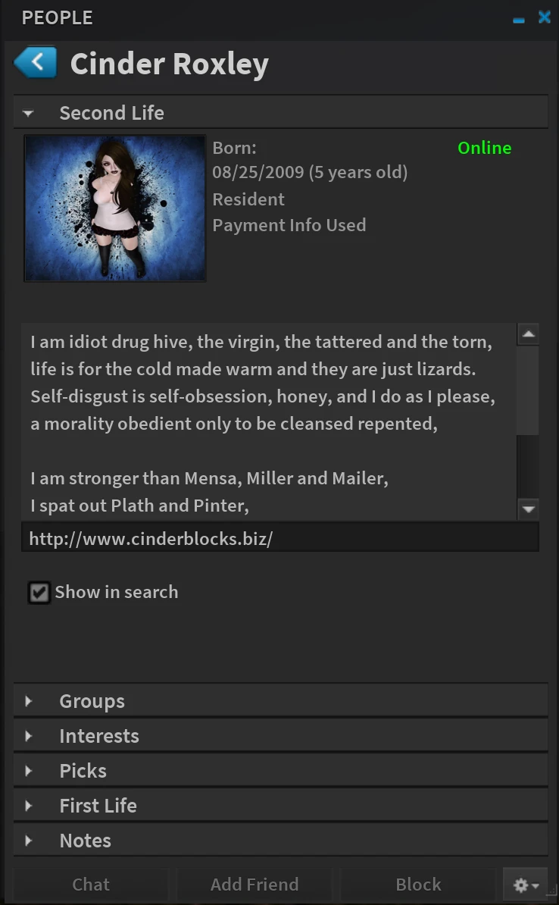This screenshot has width=559, height=905.
Task: Click the bio scrollbar thumb
Action: click(528, 390)
